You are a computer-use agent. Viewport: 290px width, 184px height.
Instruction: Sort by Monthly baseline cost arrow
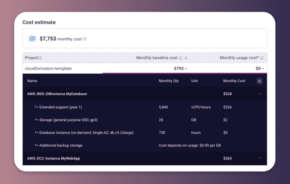(x=186, y=58)
